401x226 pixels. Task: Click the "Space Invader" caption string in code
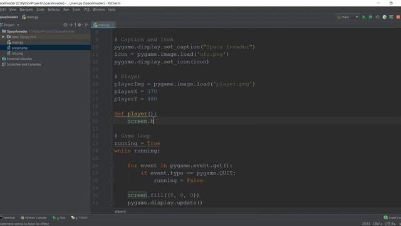227,47
